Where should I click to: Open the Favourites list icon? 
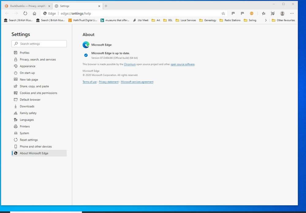point(264,13)
